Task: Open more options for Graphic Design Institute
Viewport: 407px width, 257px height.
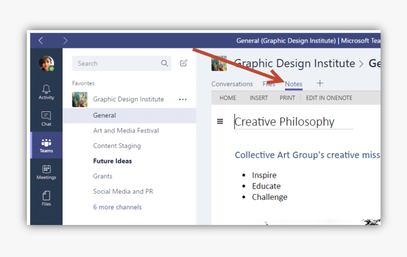Action: (183, 100)
